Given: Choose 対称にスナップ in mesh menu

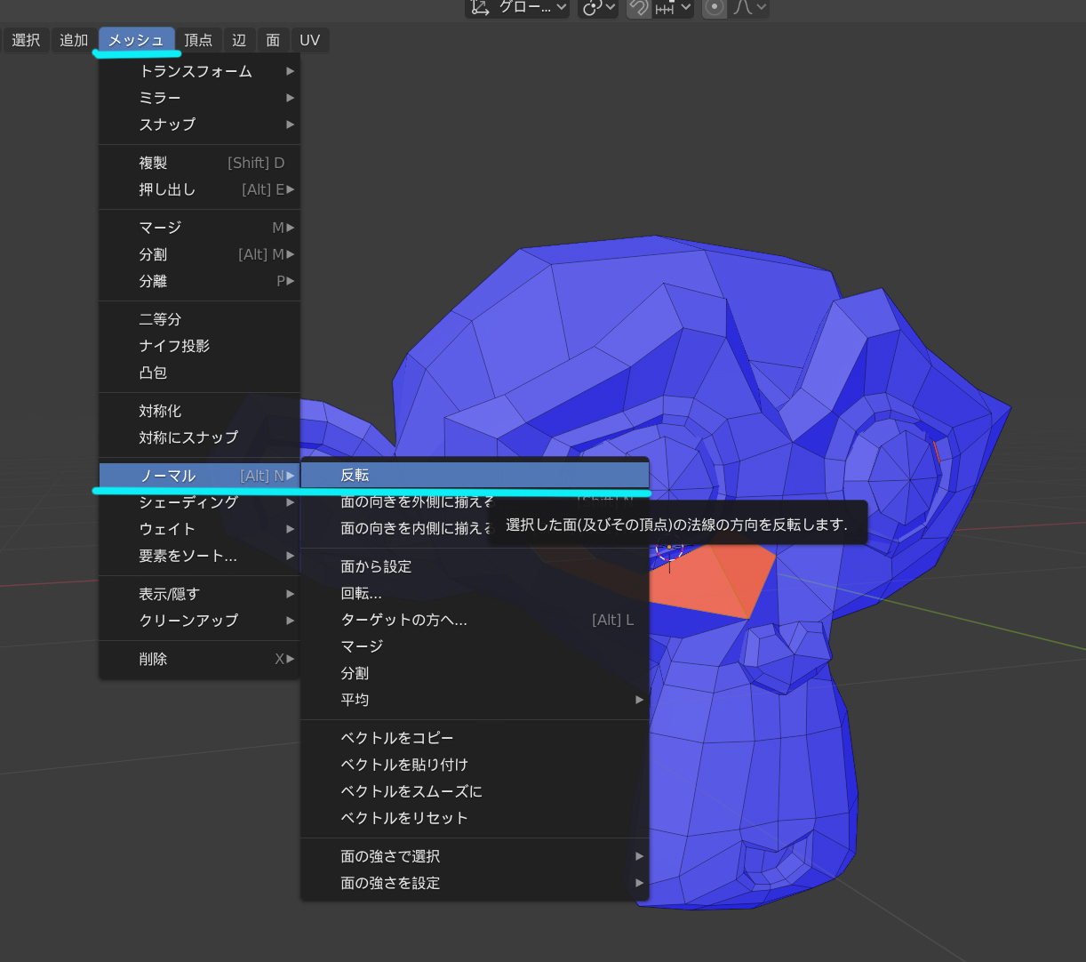Looking at the screenshot, I should pyautogui.click(x=199, y=437).
